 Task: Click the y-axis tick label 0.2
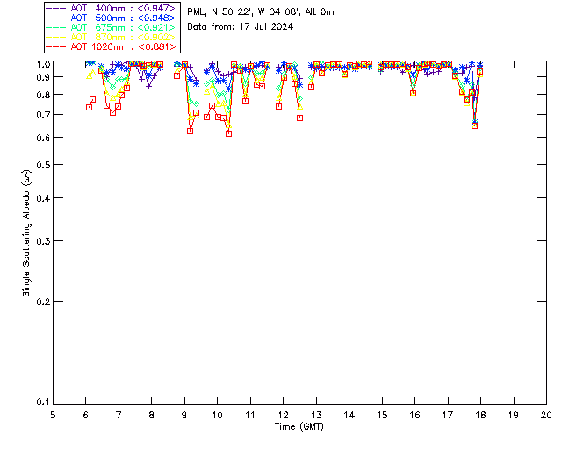click(40, 302)
